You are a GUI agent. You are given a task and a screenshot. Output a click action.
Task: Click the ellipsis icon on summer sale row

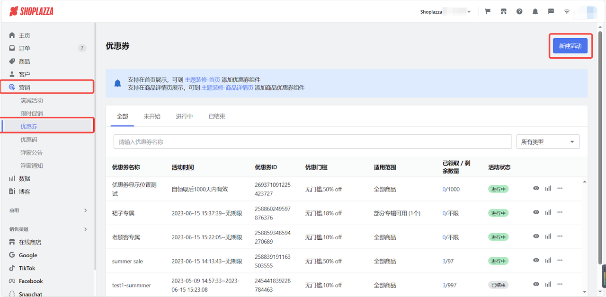[560, 260]
